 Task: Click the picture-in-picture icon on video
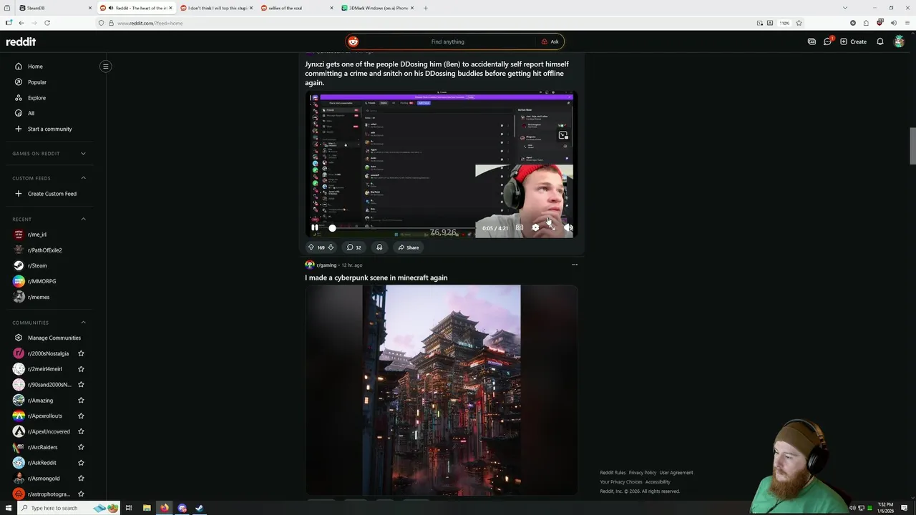(563, 134)
